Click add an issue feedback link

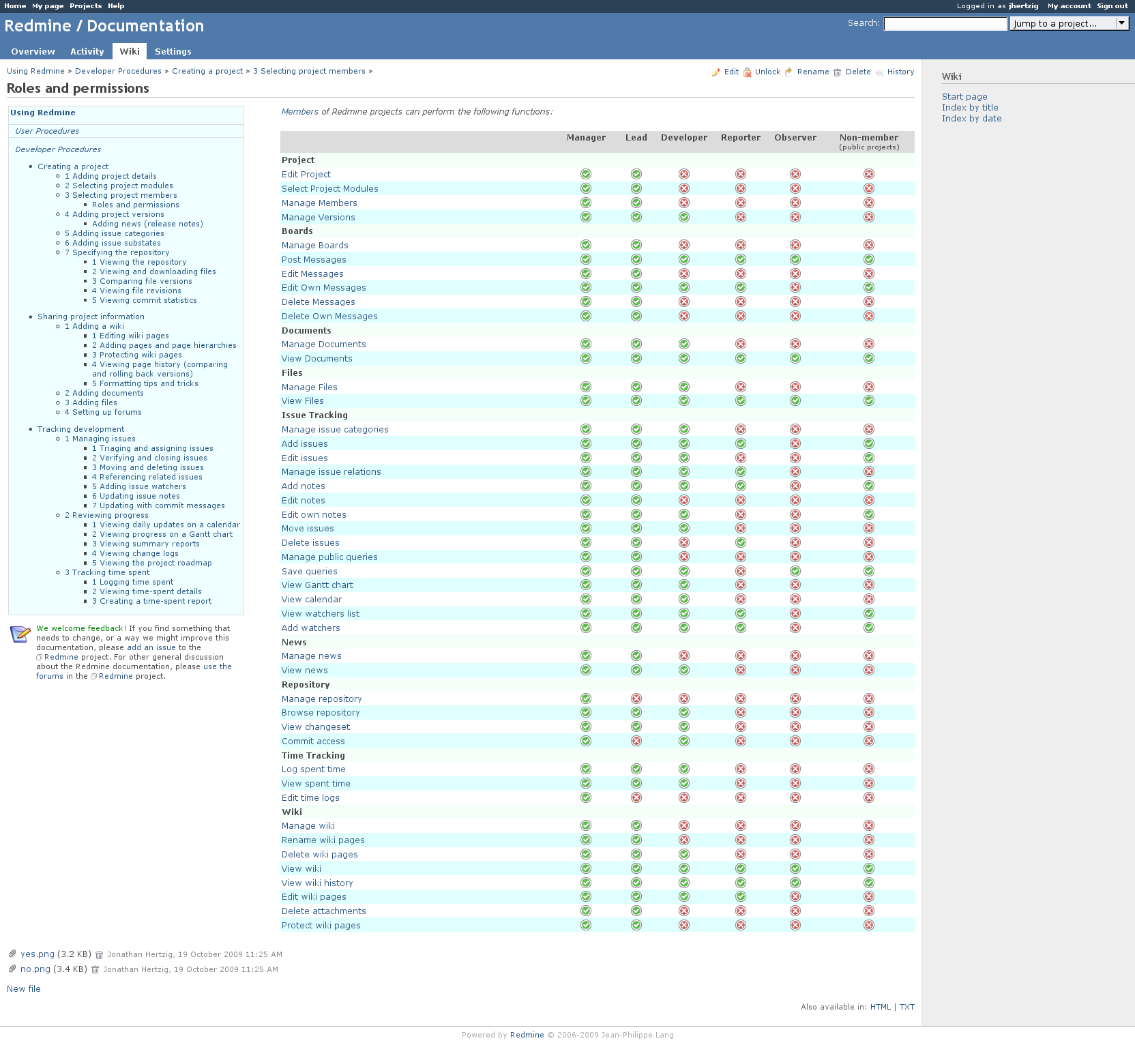[151, 647]
